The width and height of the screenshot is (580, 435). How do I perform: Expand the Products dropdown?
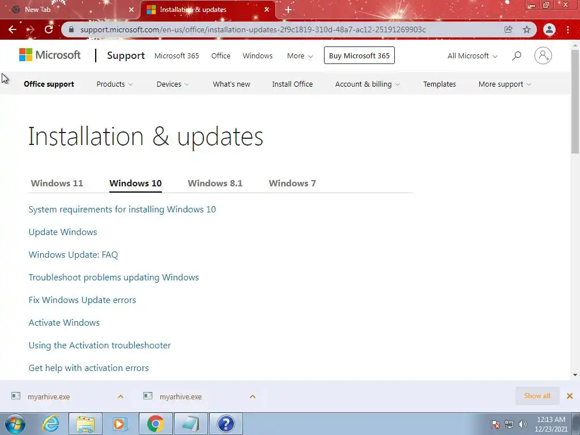[114, 84]
